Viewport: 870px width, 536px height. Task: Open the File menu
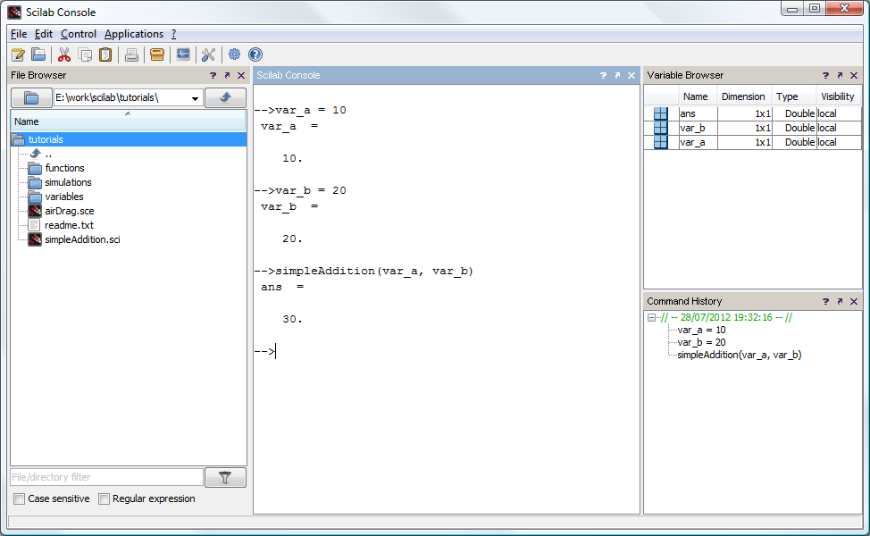(x=19, y=34)
